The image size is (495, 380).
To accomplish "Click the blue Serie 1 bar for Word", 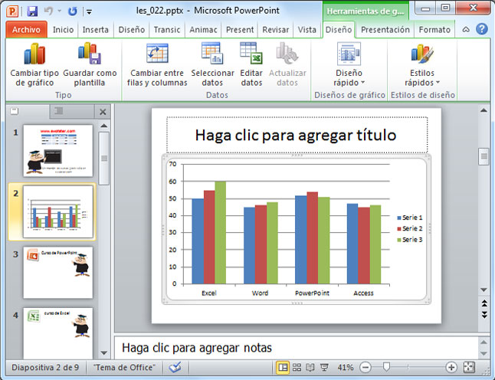I will tap(249, 246).
